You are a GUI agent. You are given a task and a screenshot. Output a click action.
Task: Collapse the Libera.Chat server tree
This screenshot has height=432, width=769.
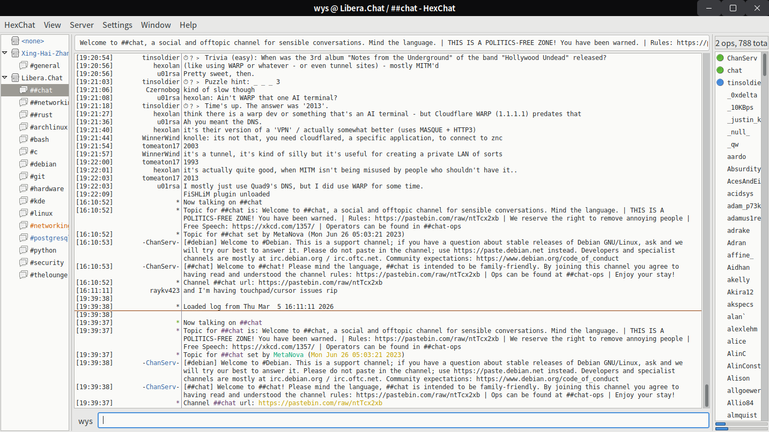pyautogui.click(x=5, y=78)
